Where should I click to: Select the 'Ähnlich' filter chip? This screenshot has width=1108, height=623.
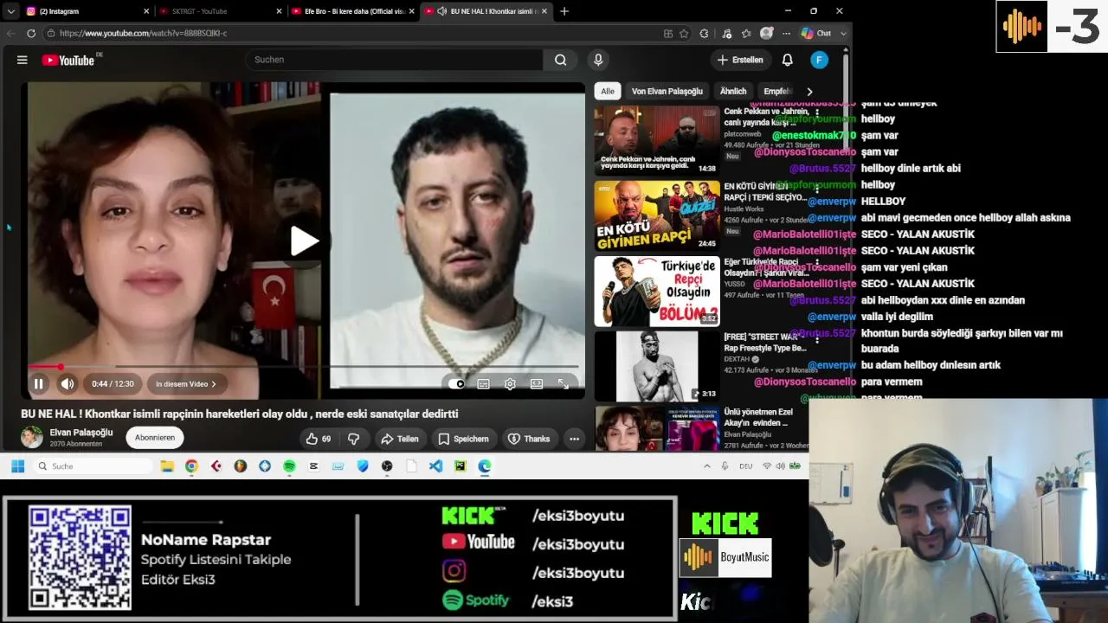[x=733, y=91]
